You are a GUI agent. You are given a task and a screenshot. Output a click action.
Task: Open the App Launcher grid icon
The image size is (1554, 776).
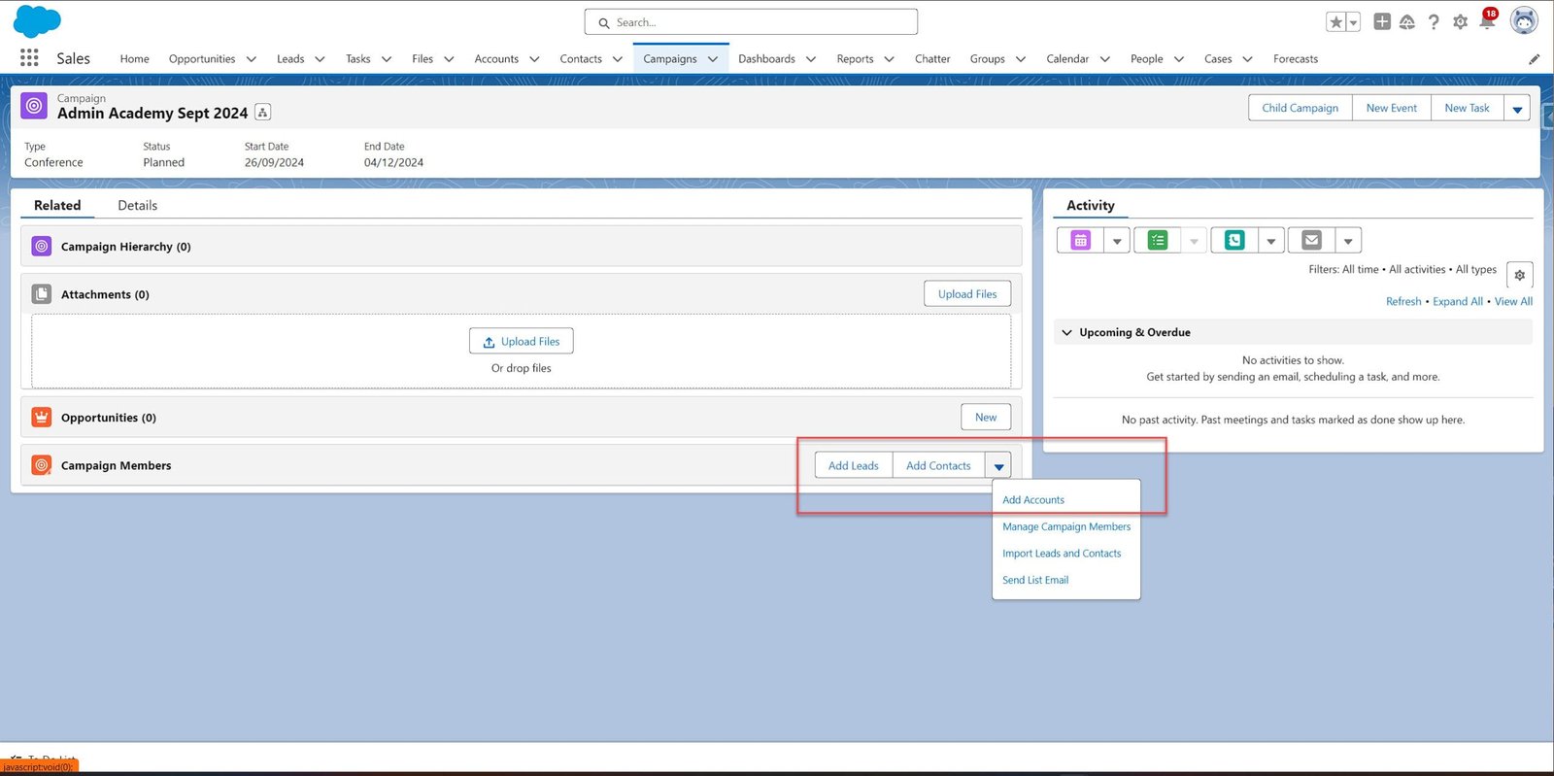29,58
